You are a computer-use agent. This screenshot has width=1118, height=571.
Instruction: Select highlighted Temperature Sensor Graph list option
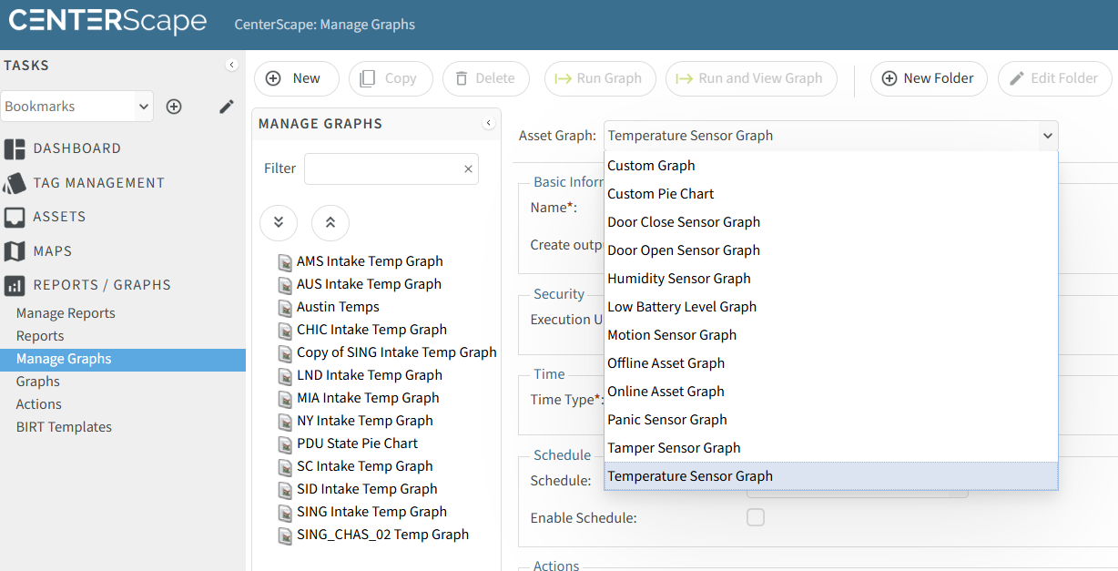830,476
